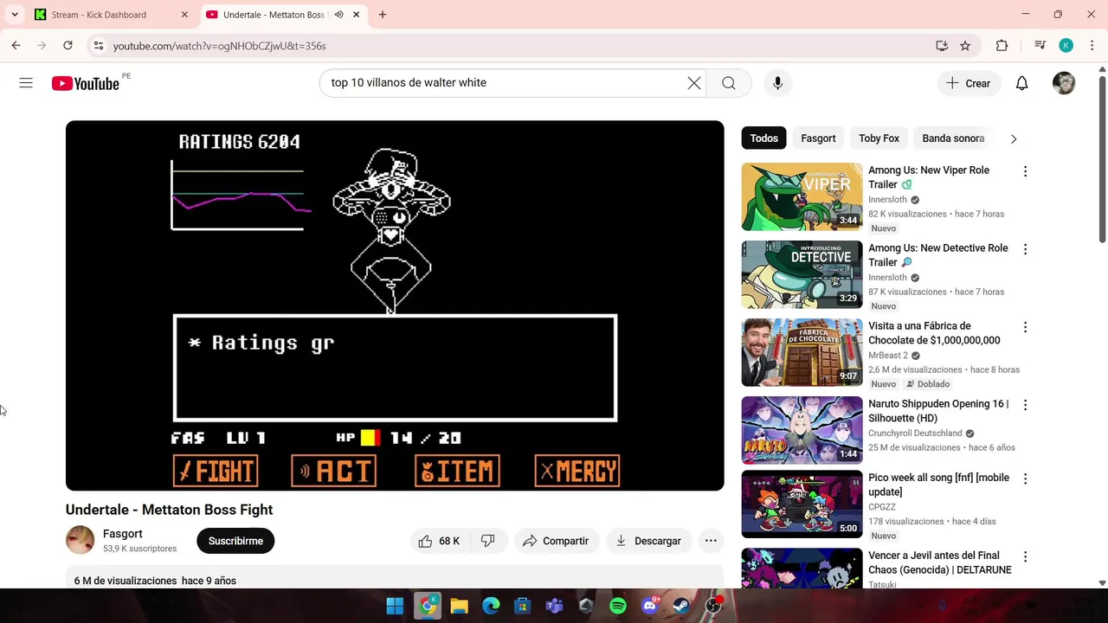Go to the YouTube home logo
The width and height of the screenshot is (1108, 623).
pos(85,83)
